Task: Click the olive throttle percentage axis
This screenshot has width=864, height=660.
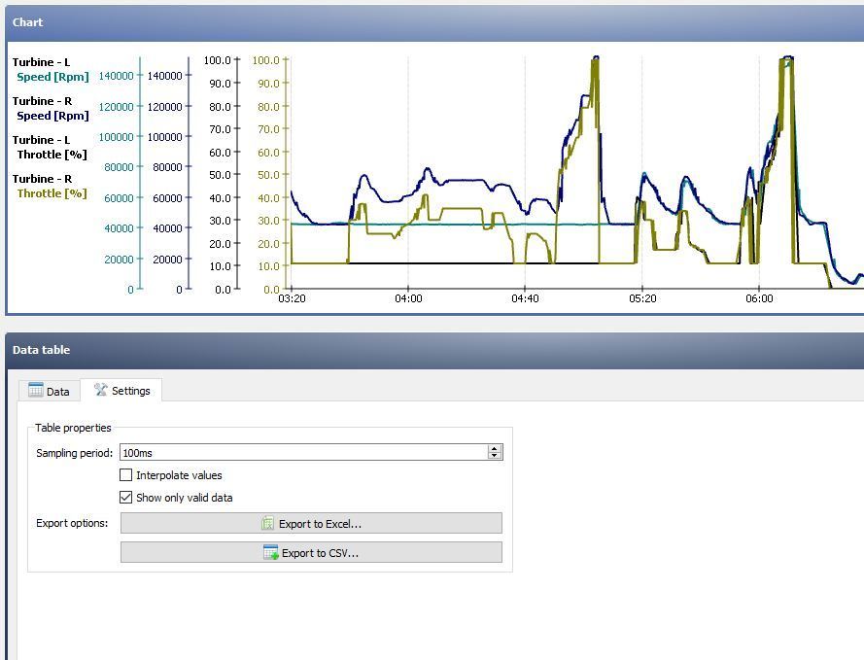Action: [x=288, y=175]
